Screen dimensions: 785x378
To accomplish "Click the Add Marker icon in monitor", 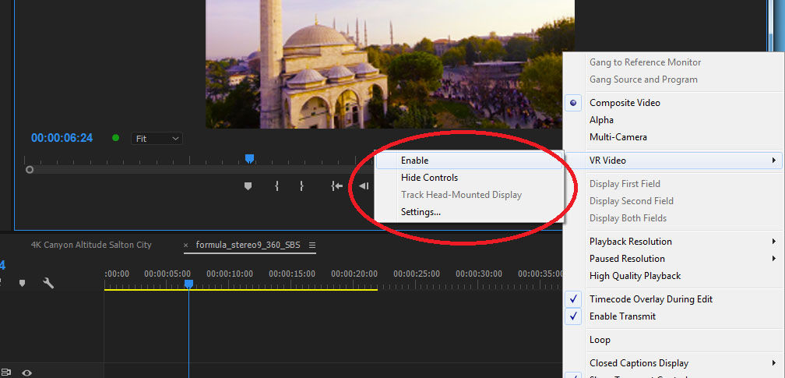I will 248,186.
